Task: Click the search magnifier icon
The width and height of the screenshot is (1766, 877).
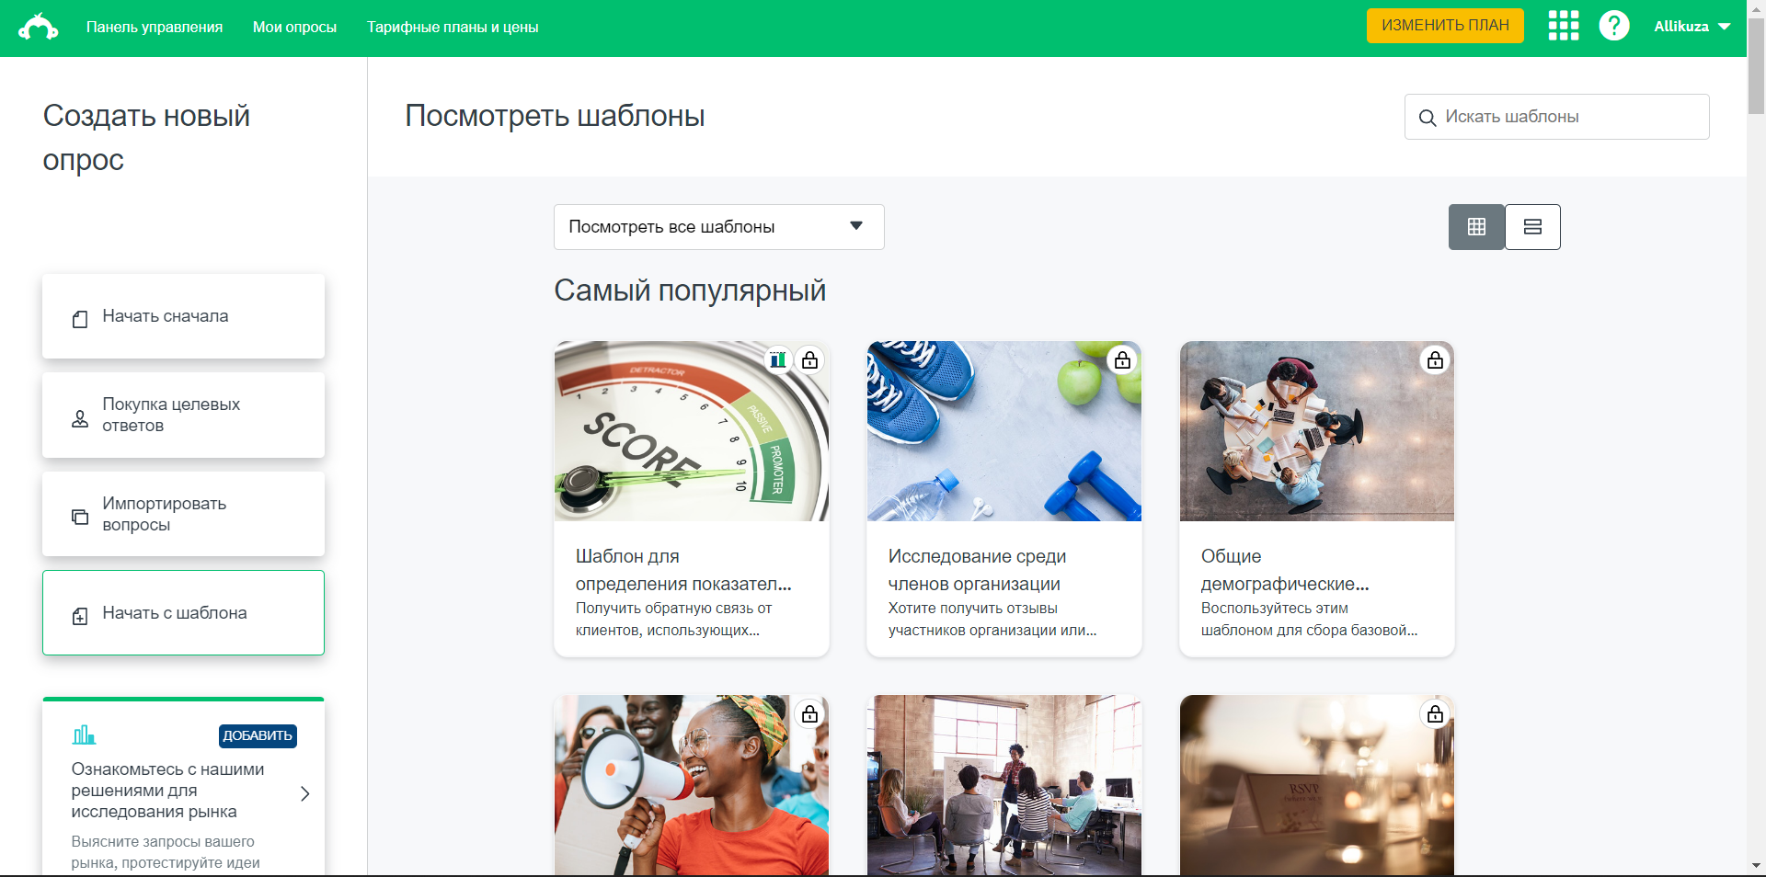Action: point(1428,118)
